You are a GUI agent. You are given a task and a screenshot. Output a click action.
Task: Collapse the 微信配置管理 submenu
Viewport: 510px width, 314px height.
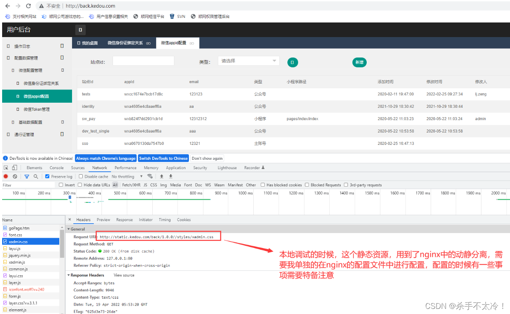click(x=37, y=70)
